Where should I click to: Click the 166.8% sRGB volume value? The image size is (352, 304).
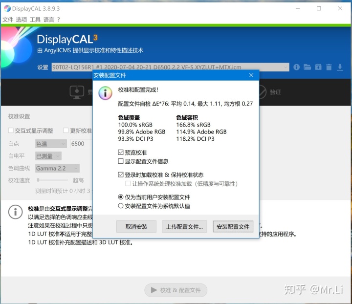[x=193, y=125]
